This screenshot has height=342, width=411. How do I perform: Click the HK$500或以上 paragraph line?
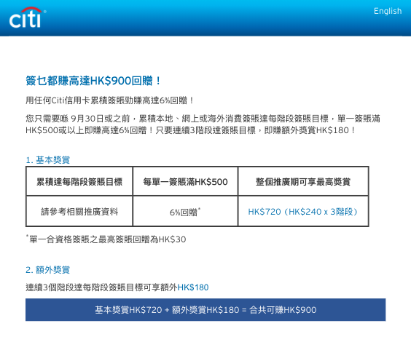click(x=190, y=130)
